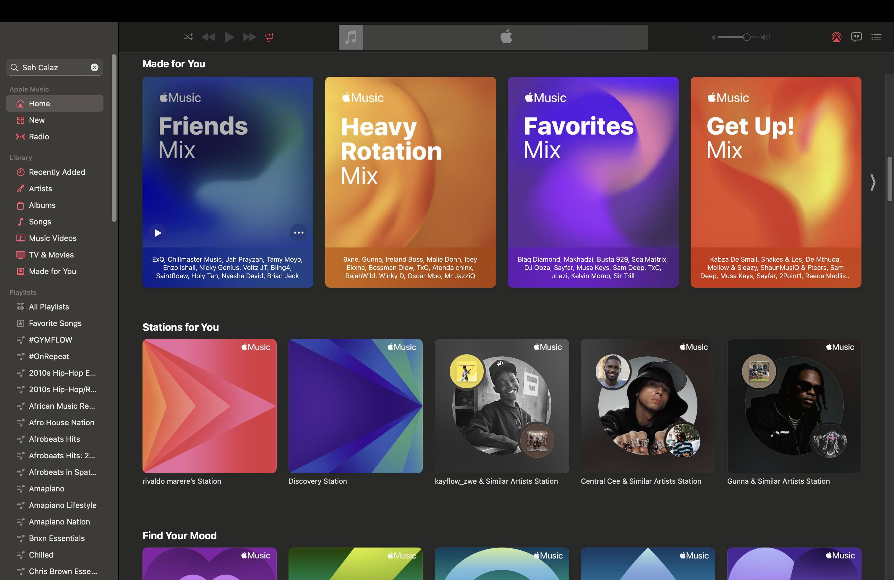The height and width of the screenshot is (580, 894).
Task: Open the All Playlists view
Action: [49, 307]
